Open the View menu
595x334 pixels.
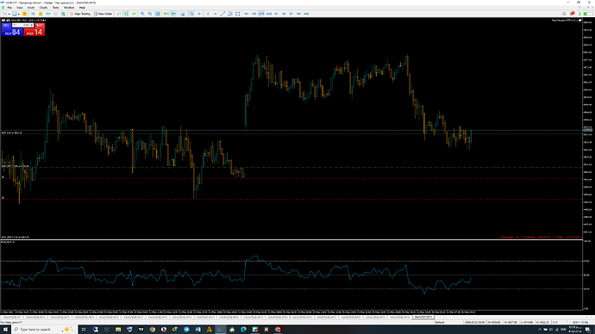(x=20, y=8)
